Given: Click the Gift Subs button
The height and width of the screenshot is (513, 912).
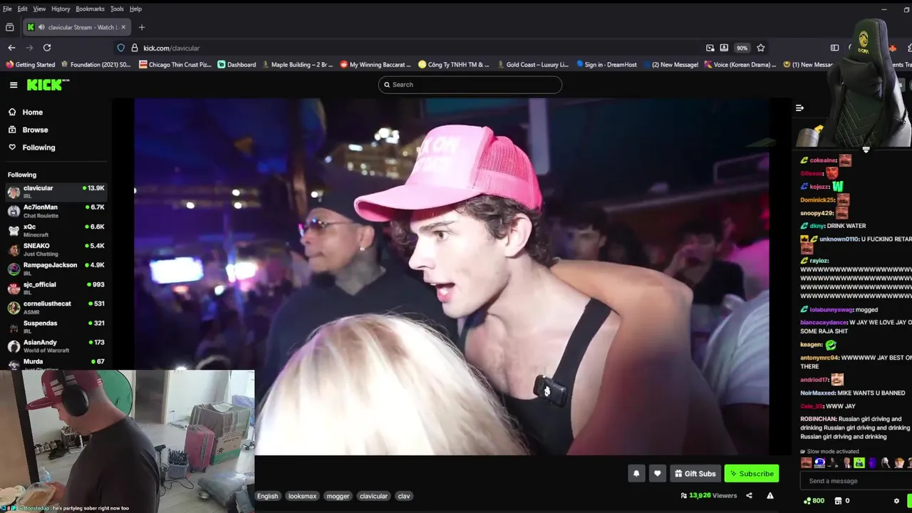Looking at the screenshot, I should click(x=695, y=473).
